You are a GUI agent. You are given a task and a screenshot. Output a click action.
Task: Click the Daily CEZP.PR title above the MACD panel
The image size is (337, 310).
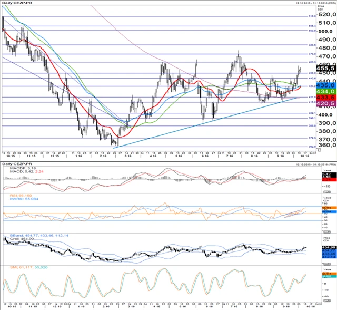(18, 164)
